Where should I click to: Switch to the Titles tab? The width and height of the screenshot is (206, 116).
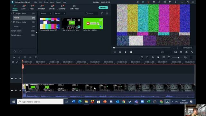32,7
